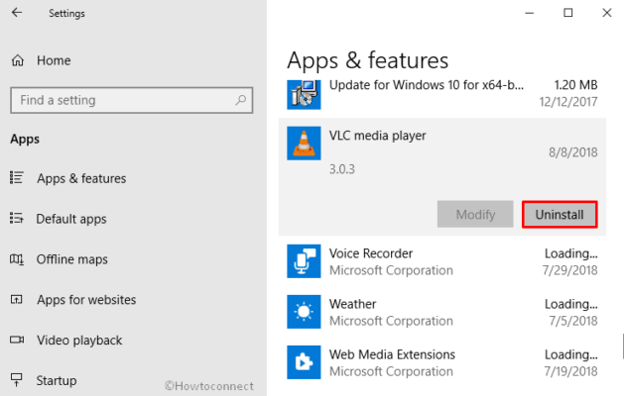The width and height of the screenshot is (624, 396).
Task: Click the Offline maps map icon
Action: (x=17, y=259)
